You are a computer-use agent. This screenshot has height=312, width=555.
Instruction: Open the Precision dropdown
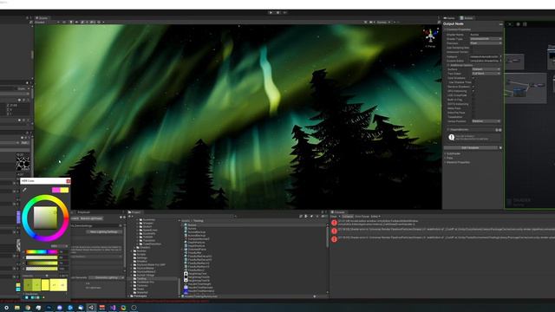tap(486, 43)
